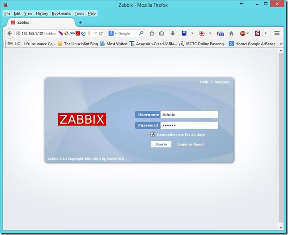The height and width of the screenshot is (235, 288).
Task: Open the Help menu in menu bar
Action: pyautogui.click(x=92, y=13)
